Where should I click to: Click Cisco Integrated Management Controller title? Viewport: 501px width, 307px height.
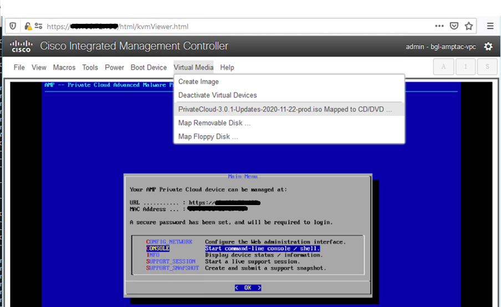tap(134, 46)
